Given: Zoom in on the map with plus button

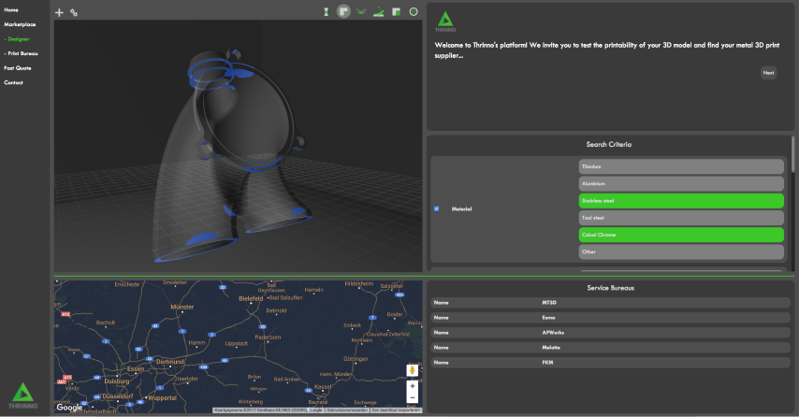Looking at the screenshot, I should coord(412,385).
